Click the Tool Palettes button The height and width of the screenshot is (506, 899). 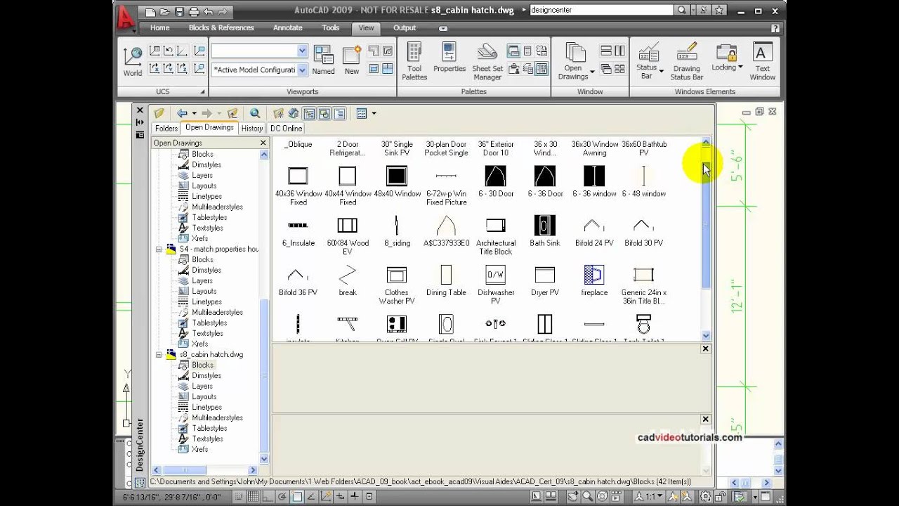(414, 61)
